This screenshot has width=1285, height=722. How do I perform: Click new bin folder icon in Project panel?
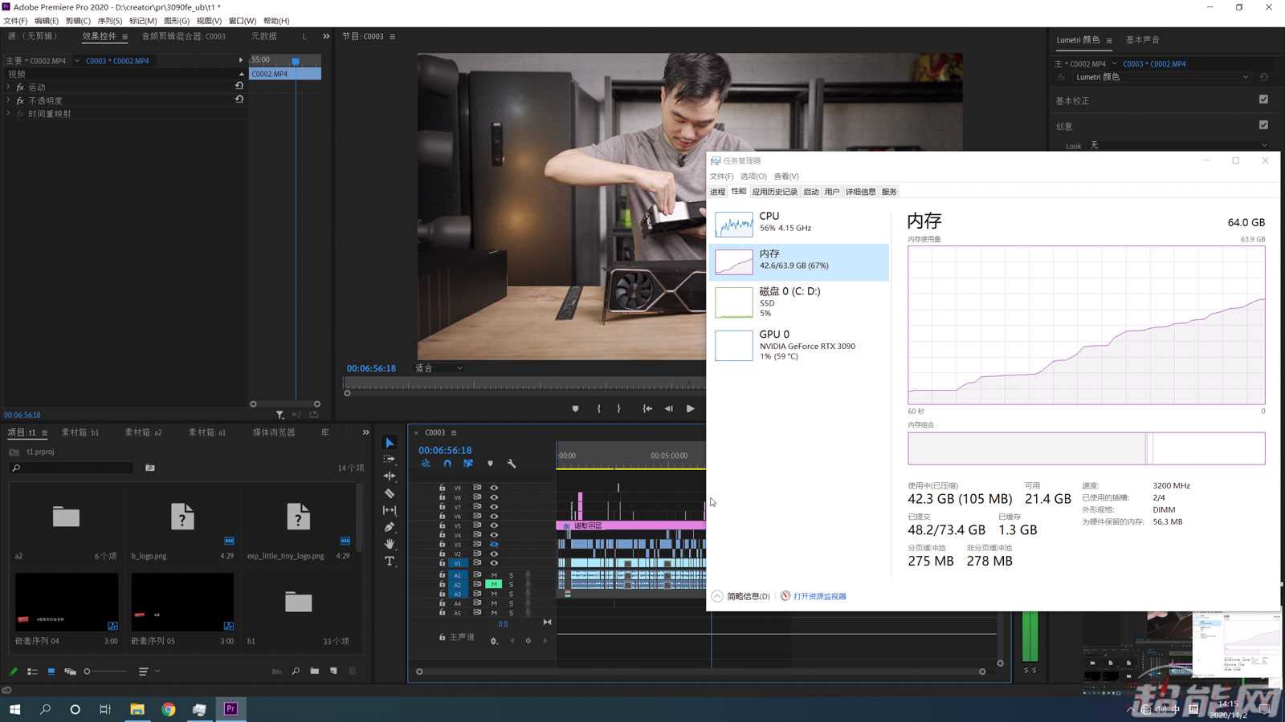pyautogui.click(x=315, y=671)
